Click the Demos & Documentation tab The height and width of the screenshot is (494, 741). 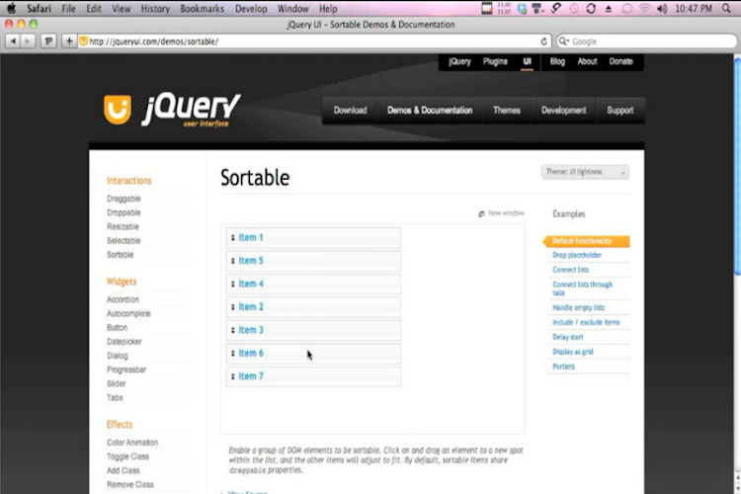430,110
